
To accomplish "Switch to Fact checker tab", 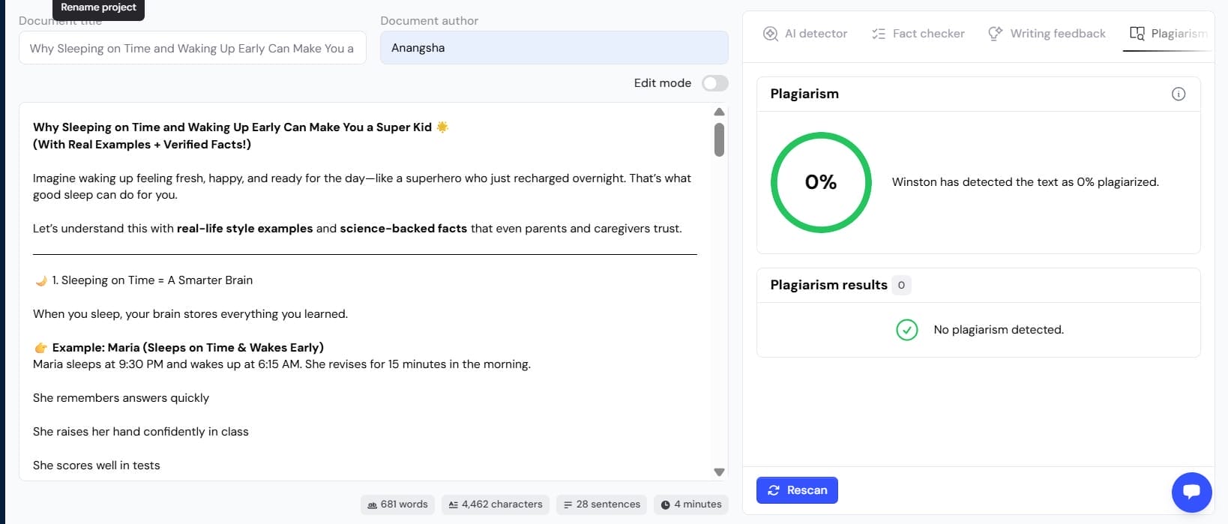I will [918, 34].
